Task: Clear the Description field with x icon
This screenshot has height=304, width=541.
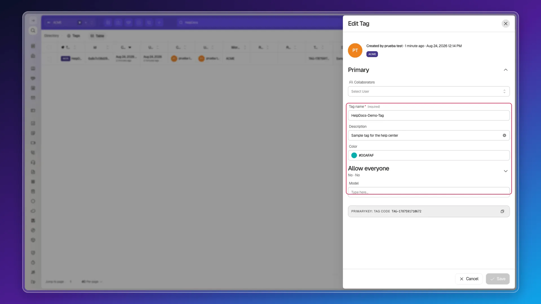Action: (x=504, y=135)
